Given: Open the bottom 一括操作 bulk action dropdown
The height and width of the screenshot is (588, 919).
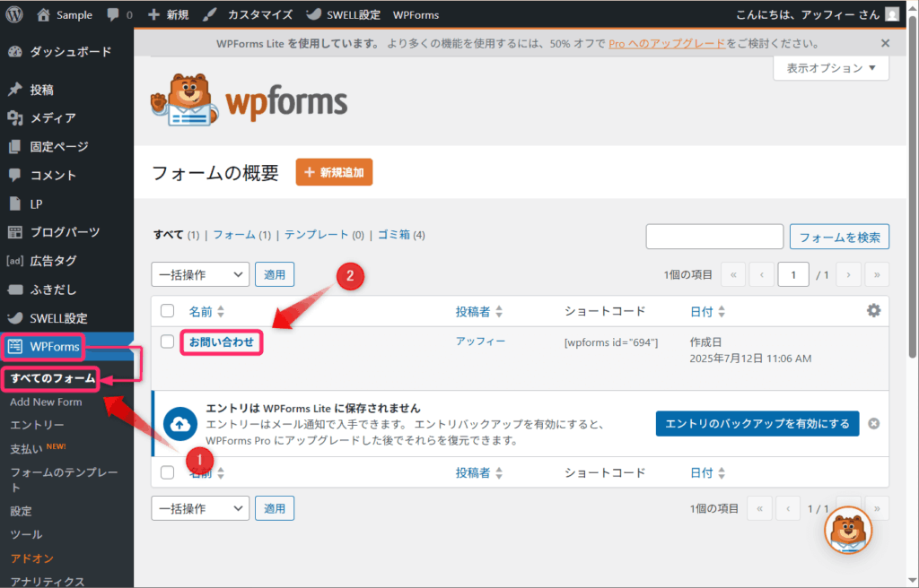Looking at the screenshot, I should pos(200,508).
